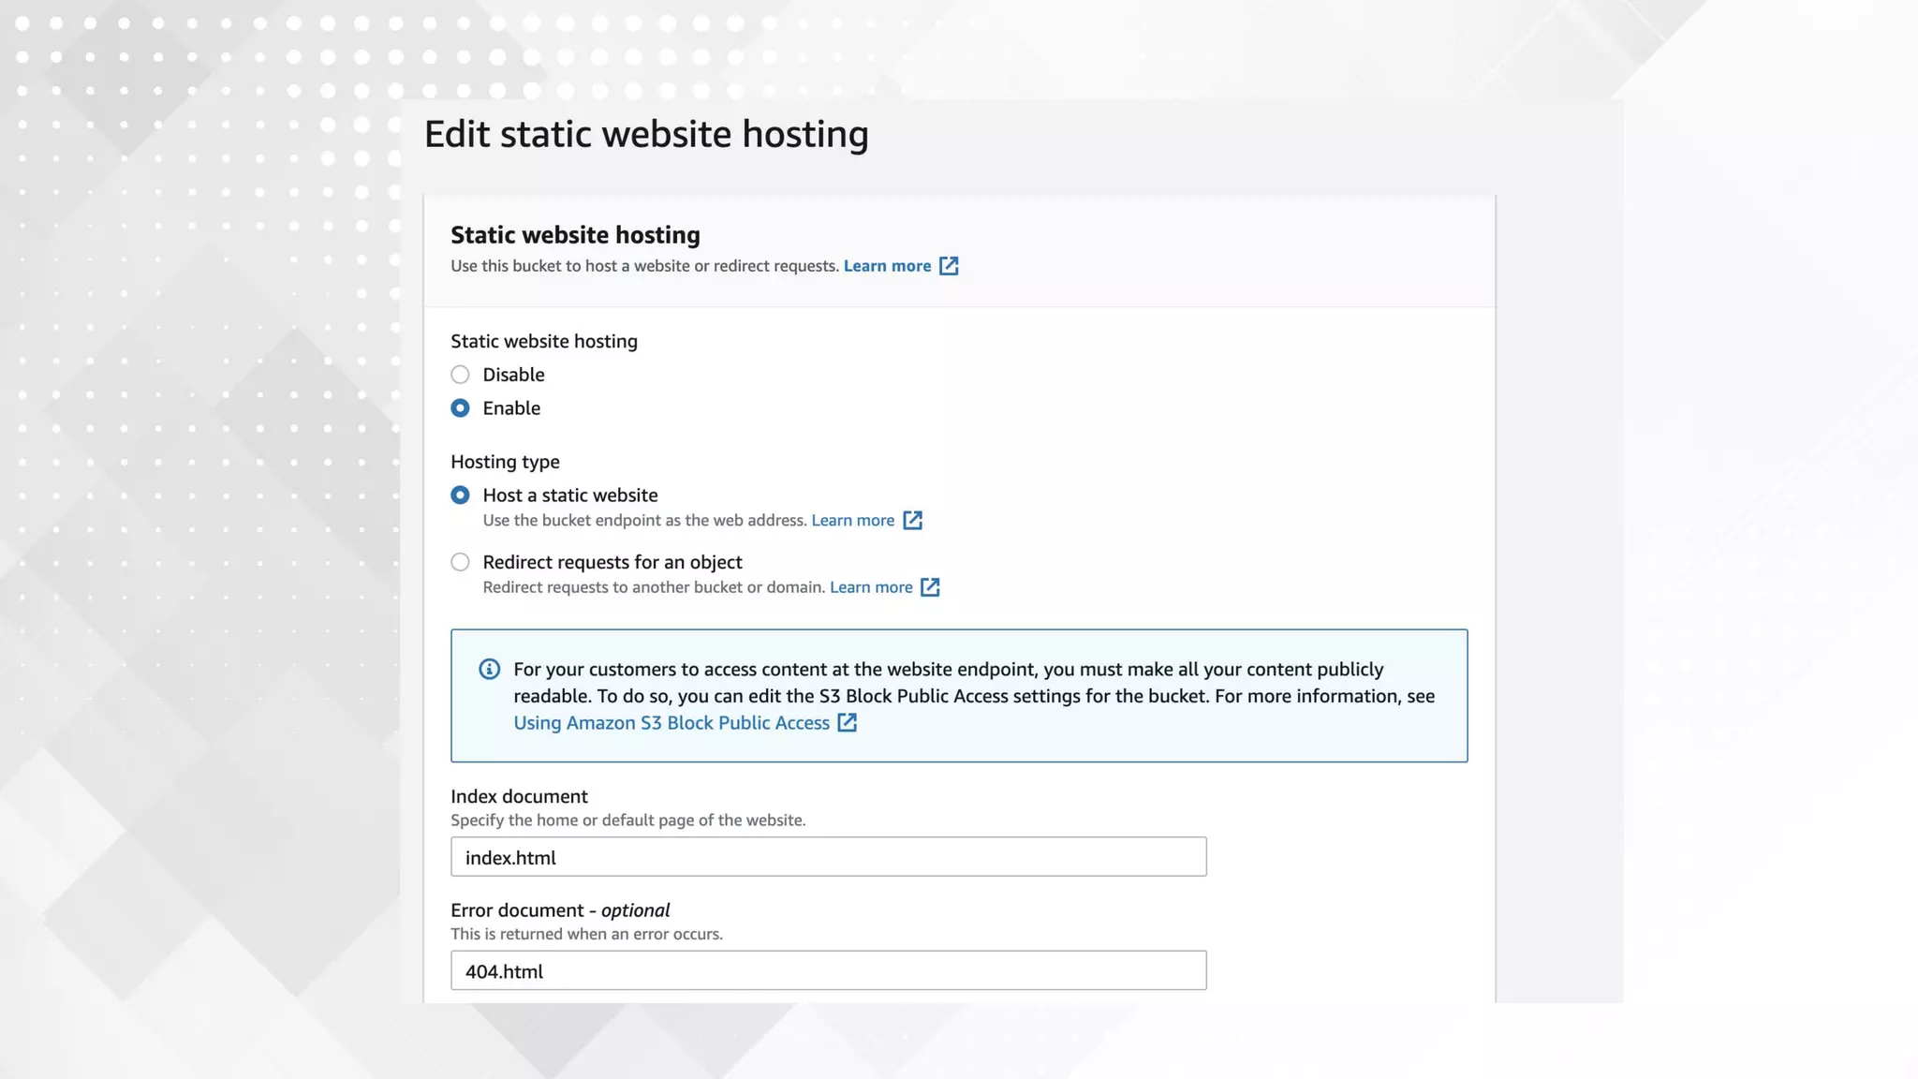The image size is (1918, 1079).
Task: Open Learn more link under Static website hosting header
Action: [887, 266]
